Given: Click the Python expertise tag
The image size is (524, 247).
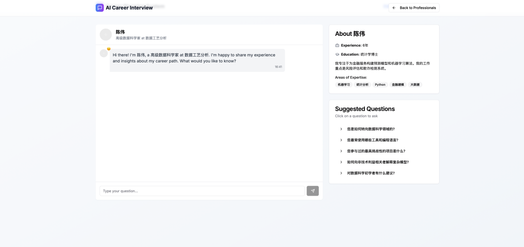Looking at the screenshot, I should click(x=380, y=85).
